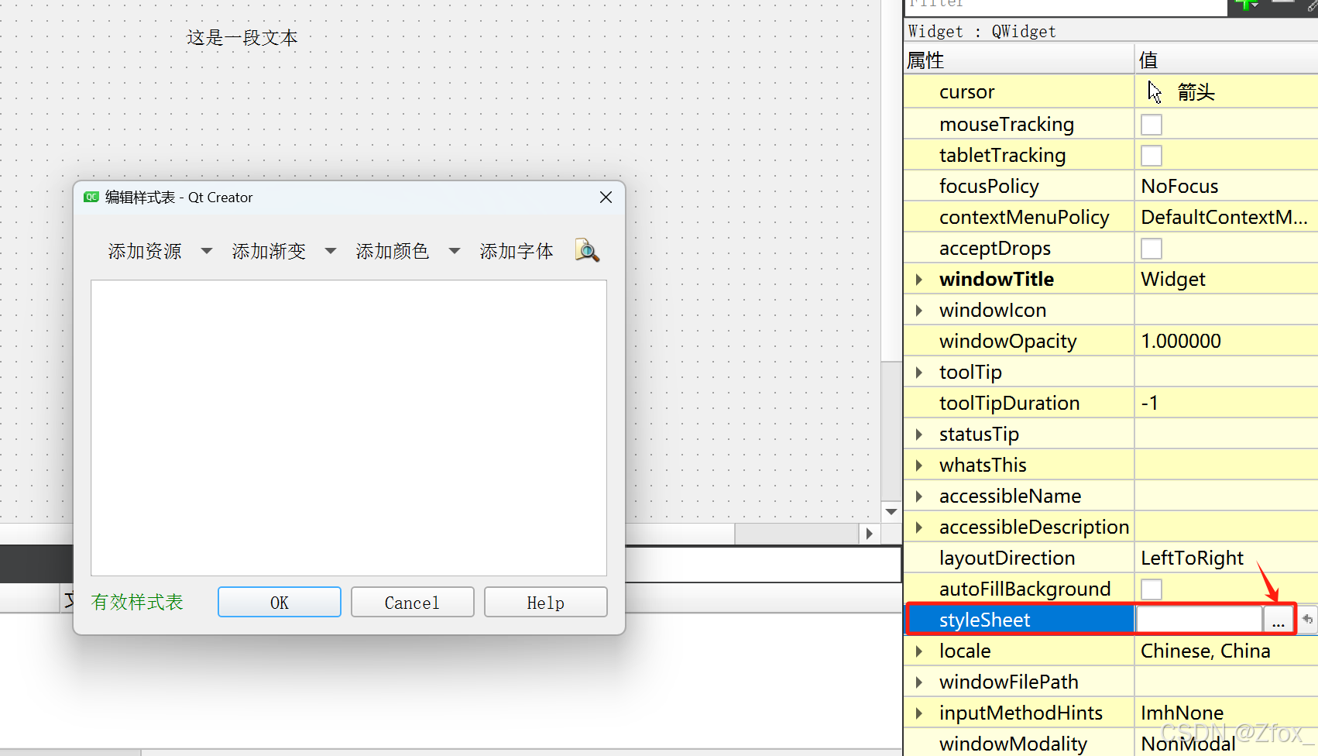Click the inputMethodHints value ImhNone
Viewport: 1318px width, 756px height.
1182,713
